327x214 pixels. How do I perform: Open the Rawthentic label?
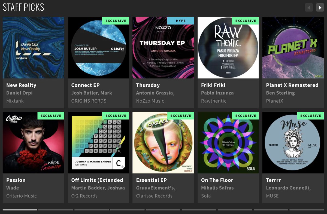(214, 101)
